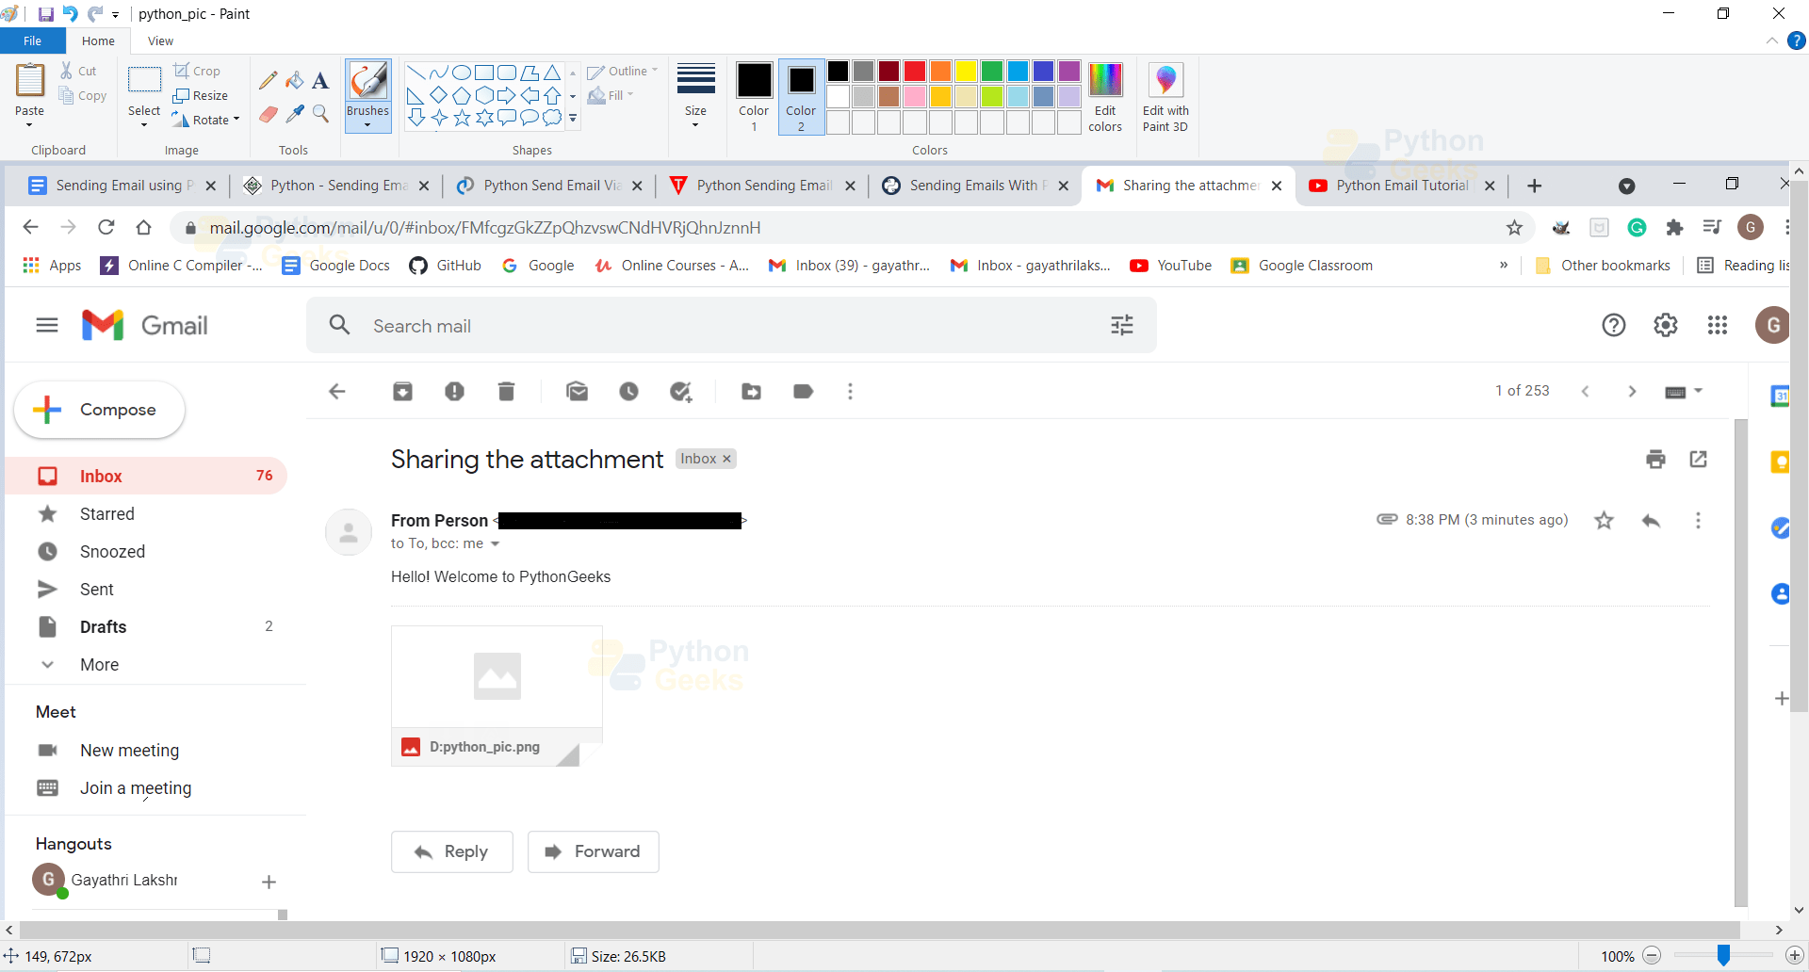The height and width of the screenshot is (972, 1809).
Task: Switch to the View tab
Action: [x=159, y=40]
